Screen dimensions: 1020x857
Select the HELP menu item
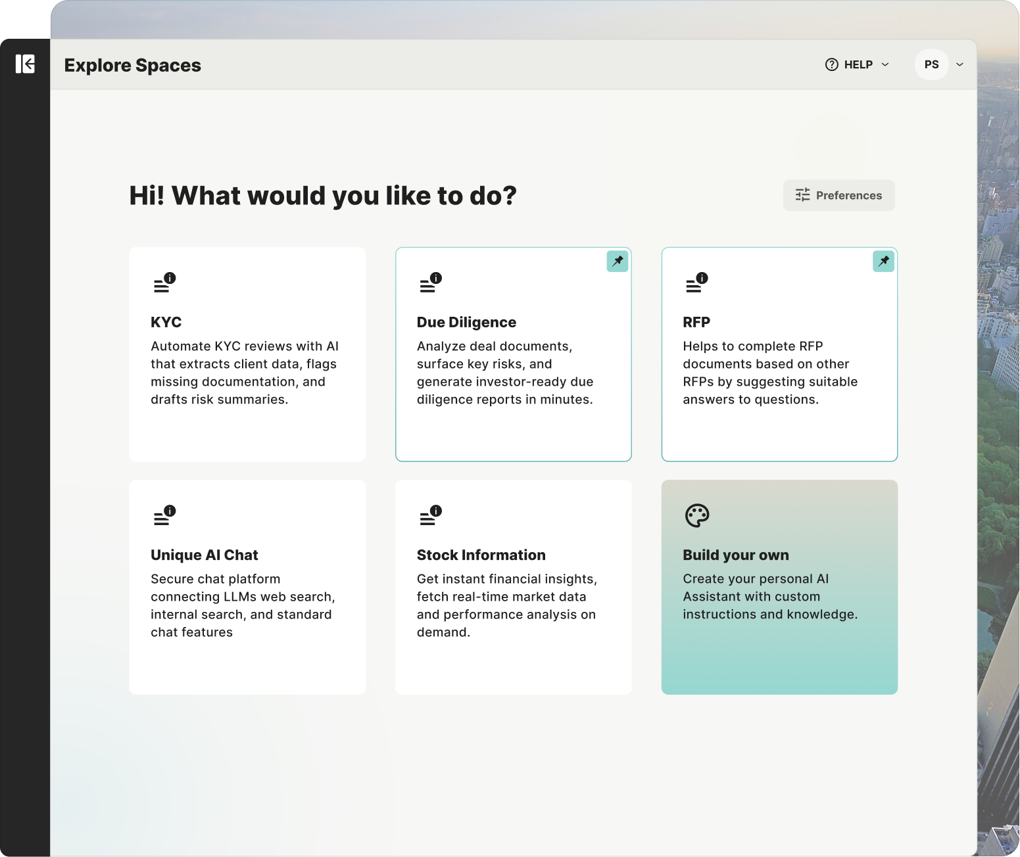click(x=858, y=64)
